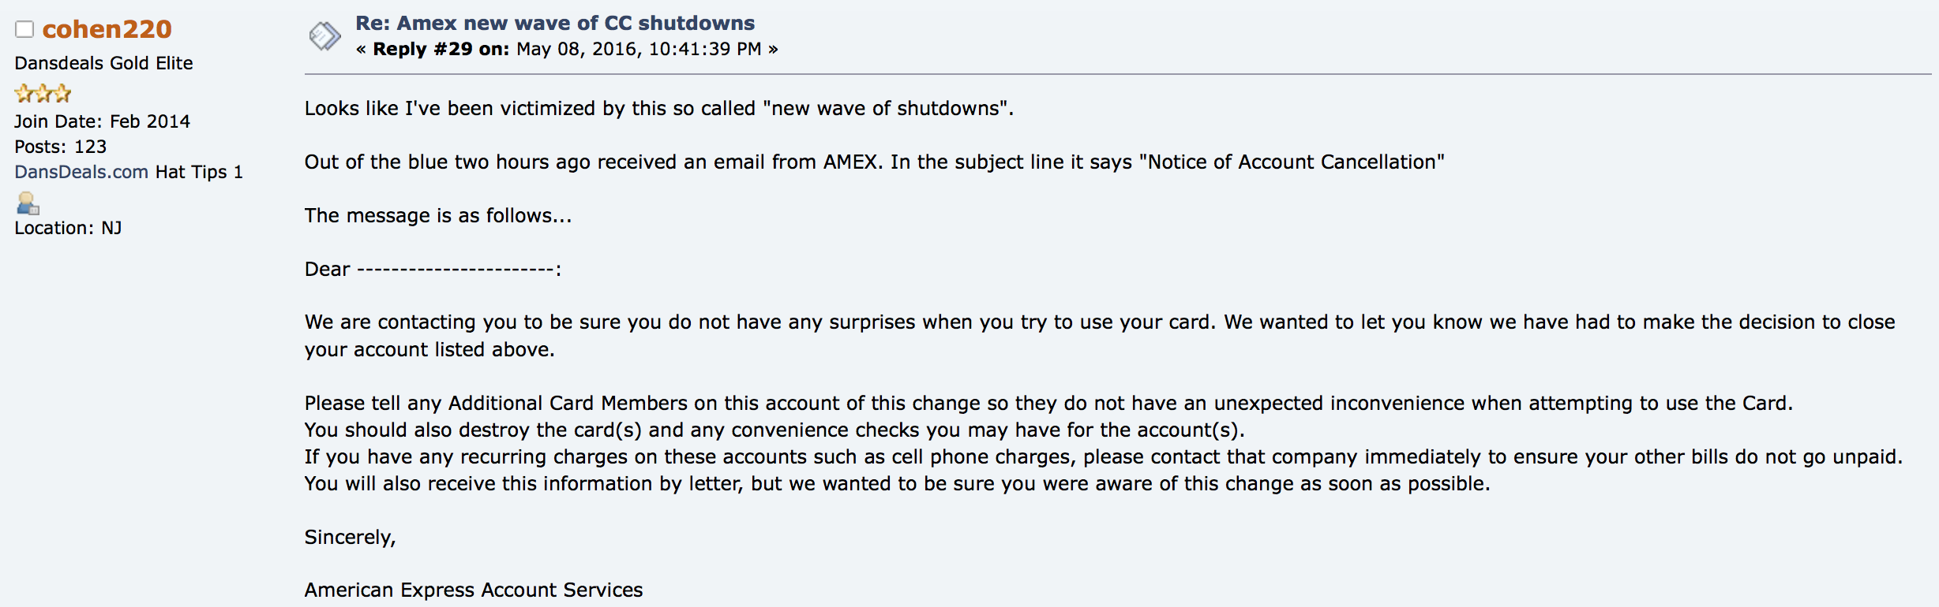Select the 'Reply #29 on:' label
The image size is (1939, 607).
coord(441,49)
